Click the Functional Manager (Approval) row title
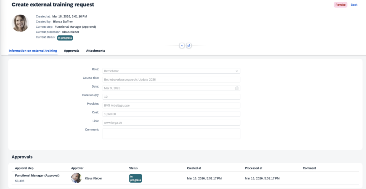366x189 pixels. pos(37,175)
